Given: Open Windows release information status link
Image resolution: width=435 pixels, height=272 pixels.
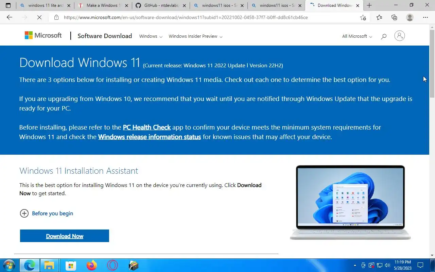Looking at the screenshot, I should click(x=150, y=137).
